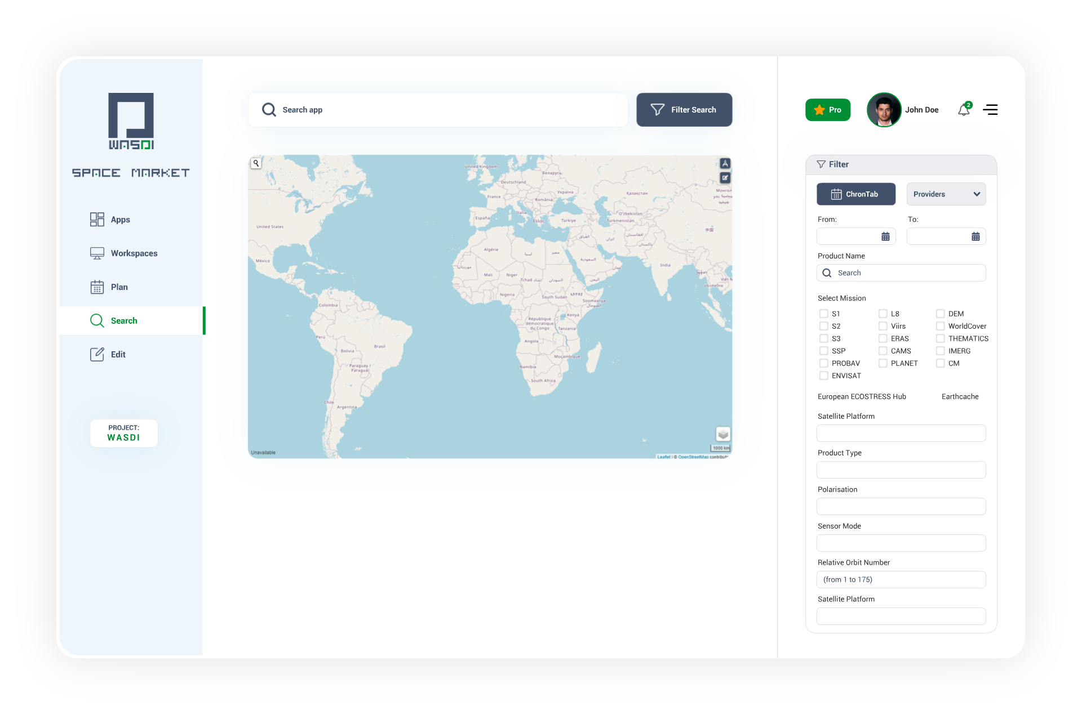Viewport: 1082px width, 715px height.
Task: Open the Plan sidebar item
Action: pyautogui.click(x=119, y=287)
